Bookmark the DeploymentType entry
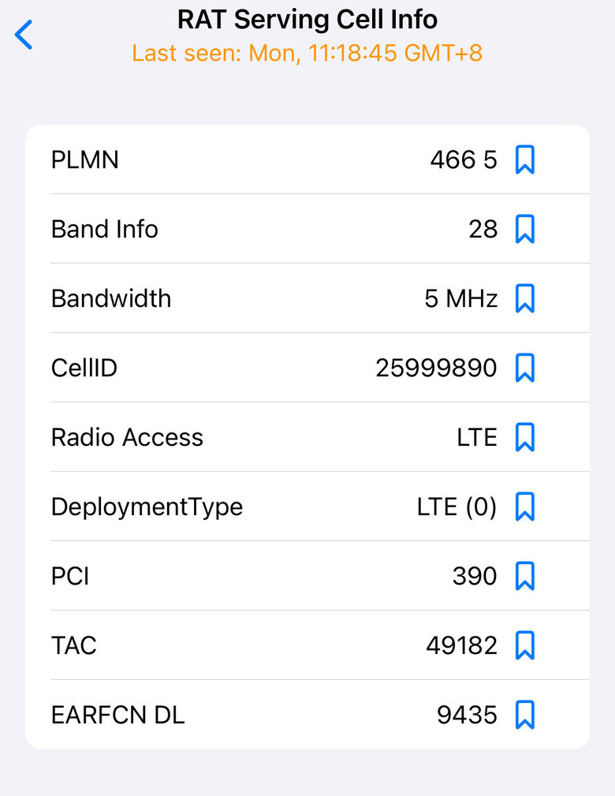The height and width of the screenshot is (796, 615). pos(524,506)
